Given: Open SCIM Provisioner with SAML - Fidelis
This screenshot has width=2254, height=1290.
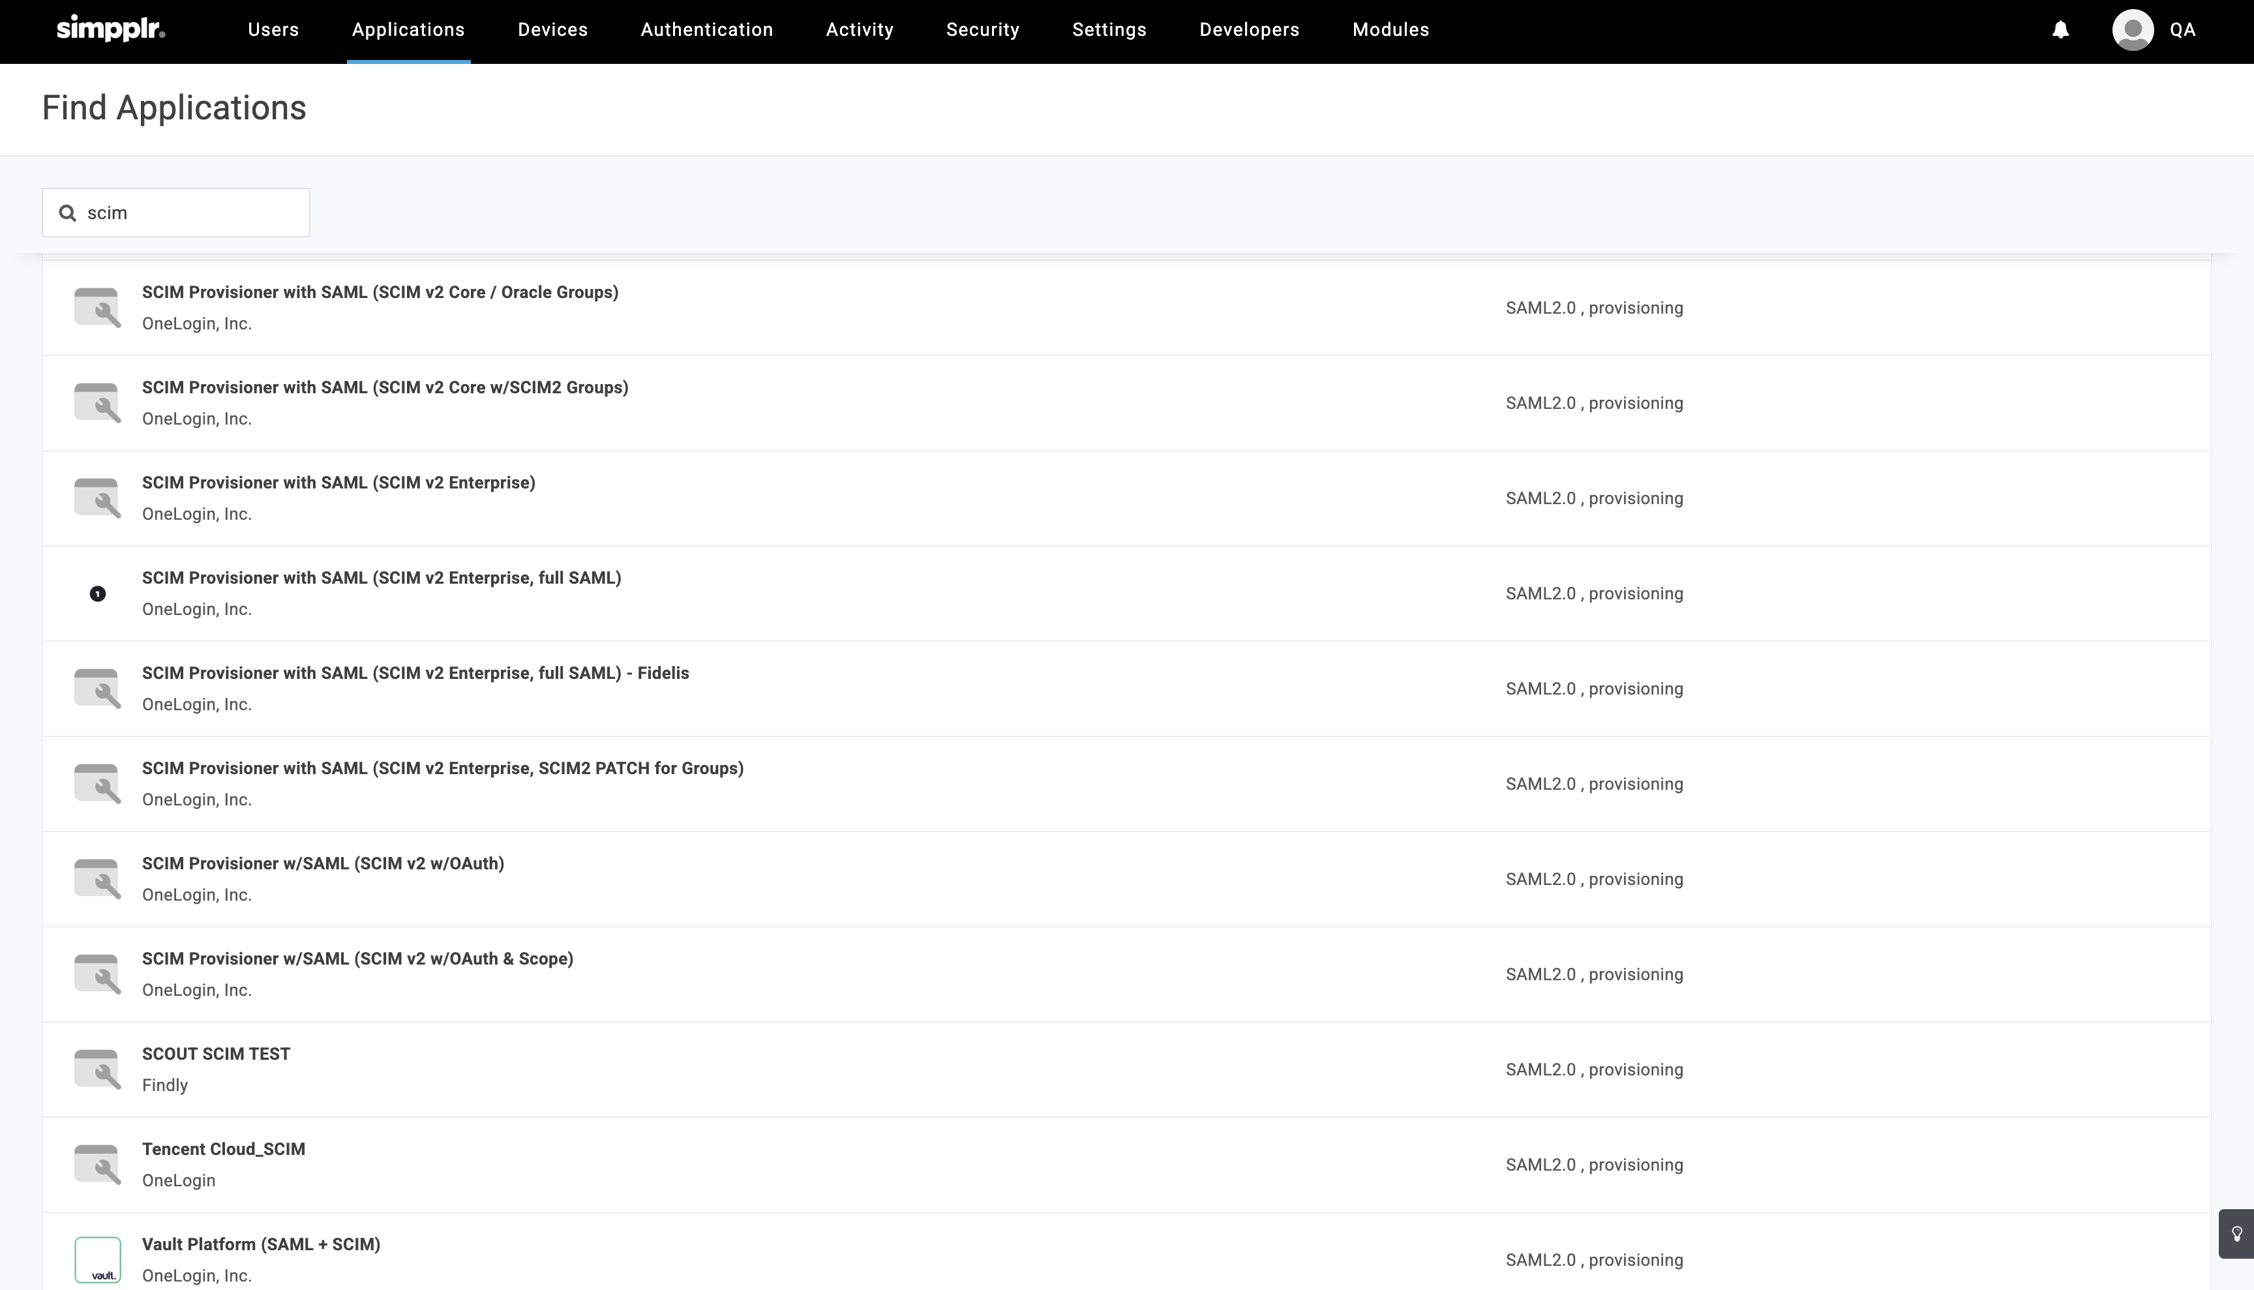Looking at the screenshot, I should point(415,672).
